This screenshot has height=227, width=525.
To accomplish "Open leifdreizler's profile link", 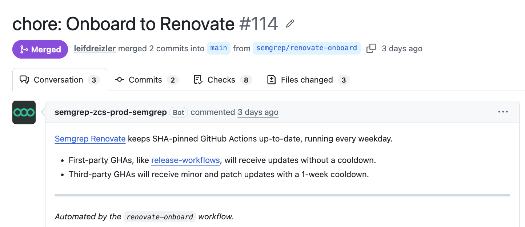I will [95, 48].
